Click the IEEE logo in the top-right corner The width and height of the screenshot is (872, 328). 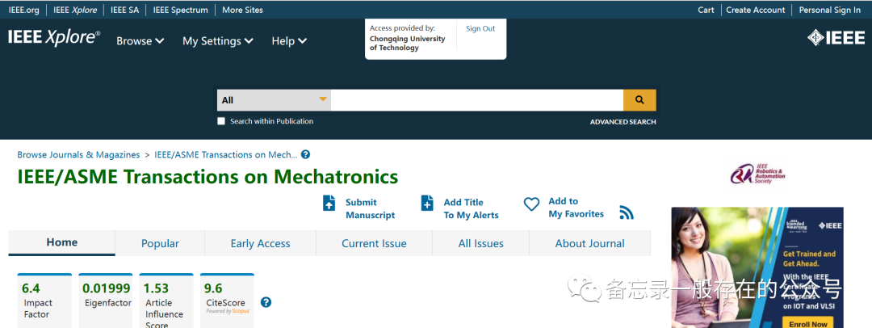(836, 38)
